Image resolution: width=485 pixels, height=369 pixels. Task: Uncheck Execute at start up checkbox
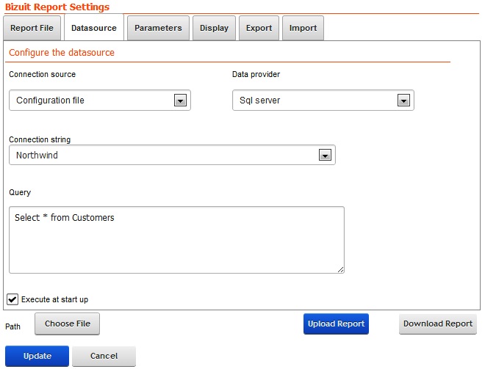coord(12,299)
